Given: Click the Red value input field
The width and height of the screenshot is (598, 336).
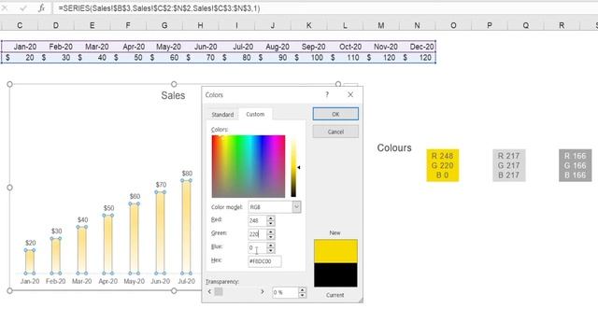Looking at the screenshot, I should pos(257,220).
